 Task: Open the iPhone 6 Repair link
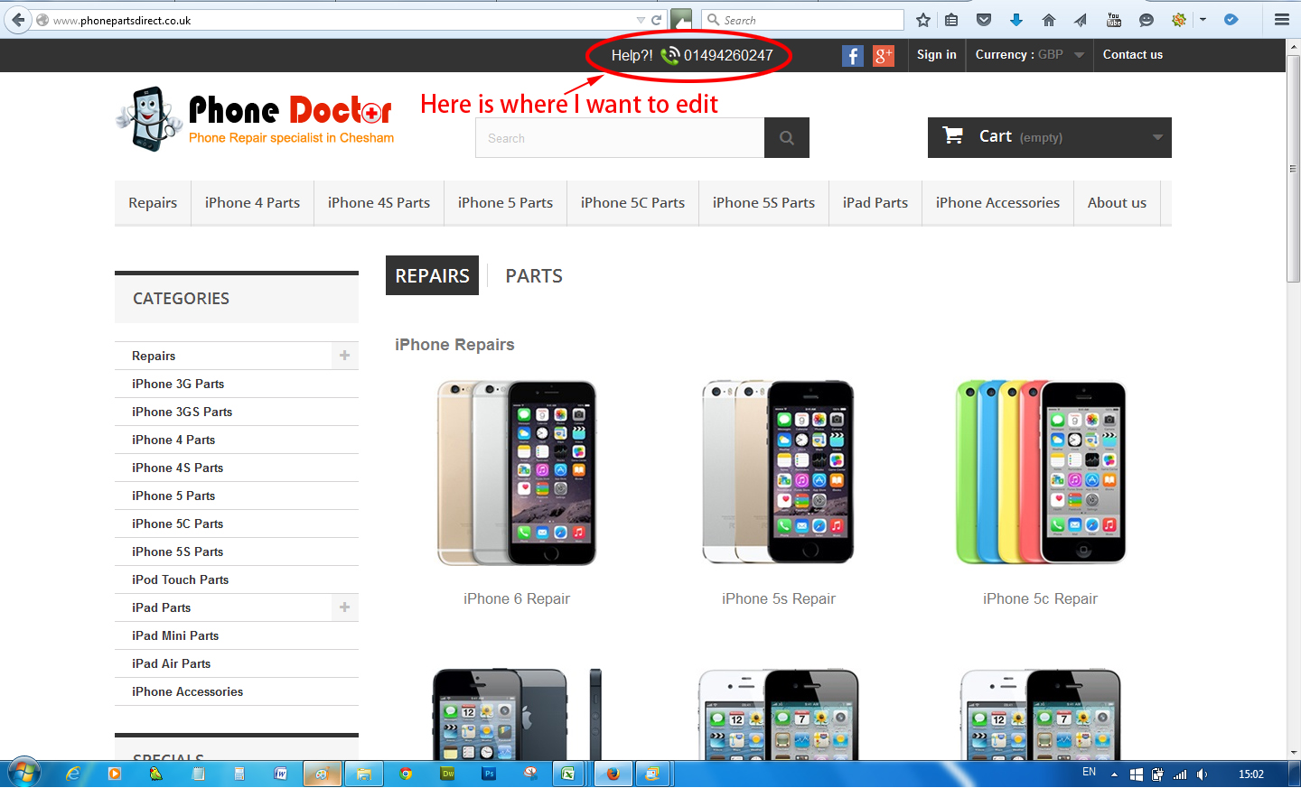pyautogui.click(x=517, y=598)
